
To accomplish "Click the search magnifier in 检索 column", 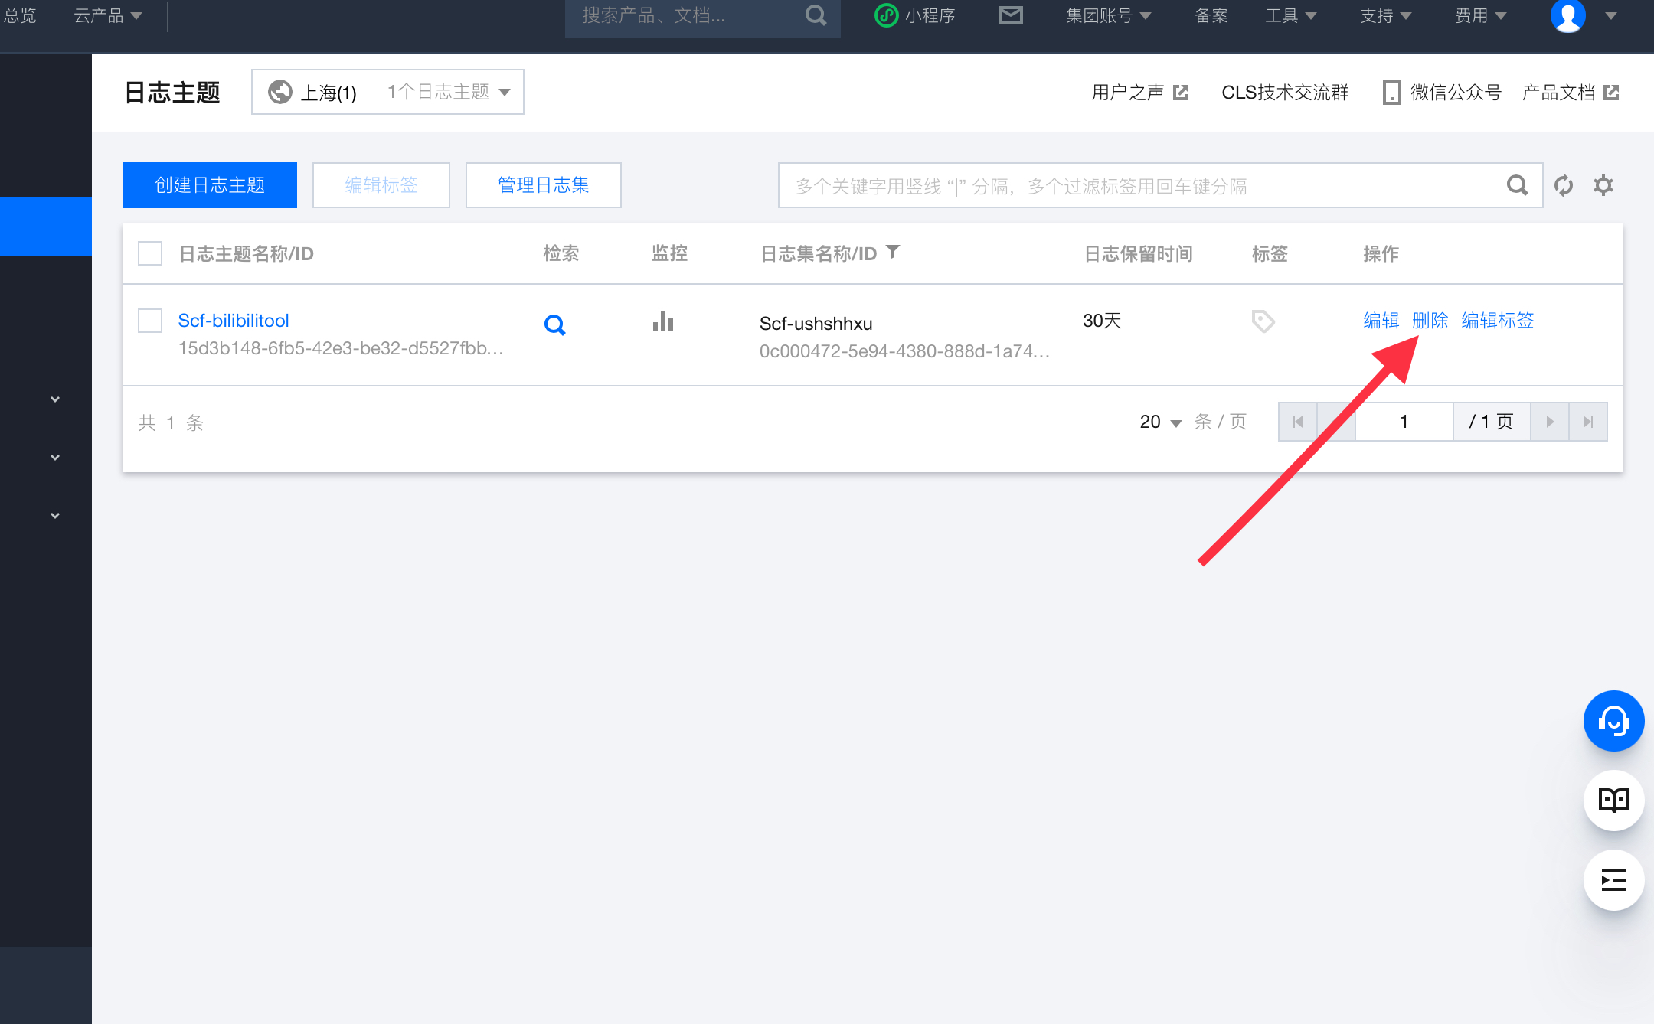I will point(555,324).
